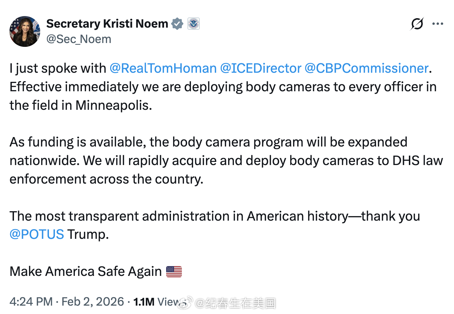Click the American flag emoji
The height and width of the screenshot is (314, 454).
point(174,271)
